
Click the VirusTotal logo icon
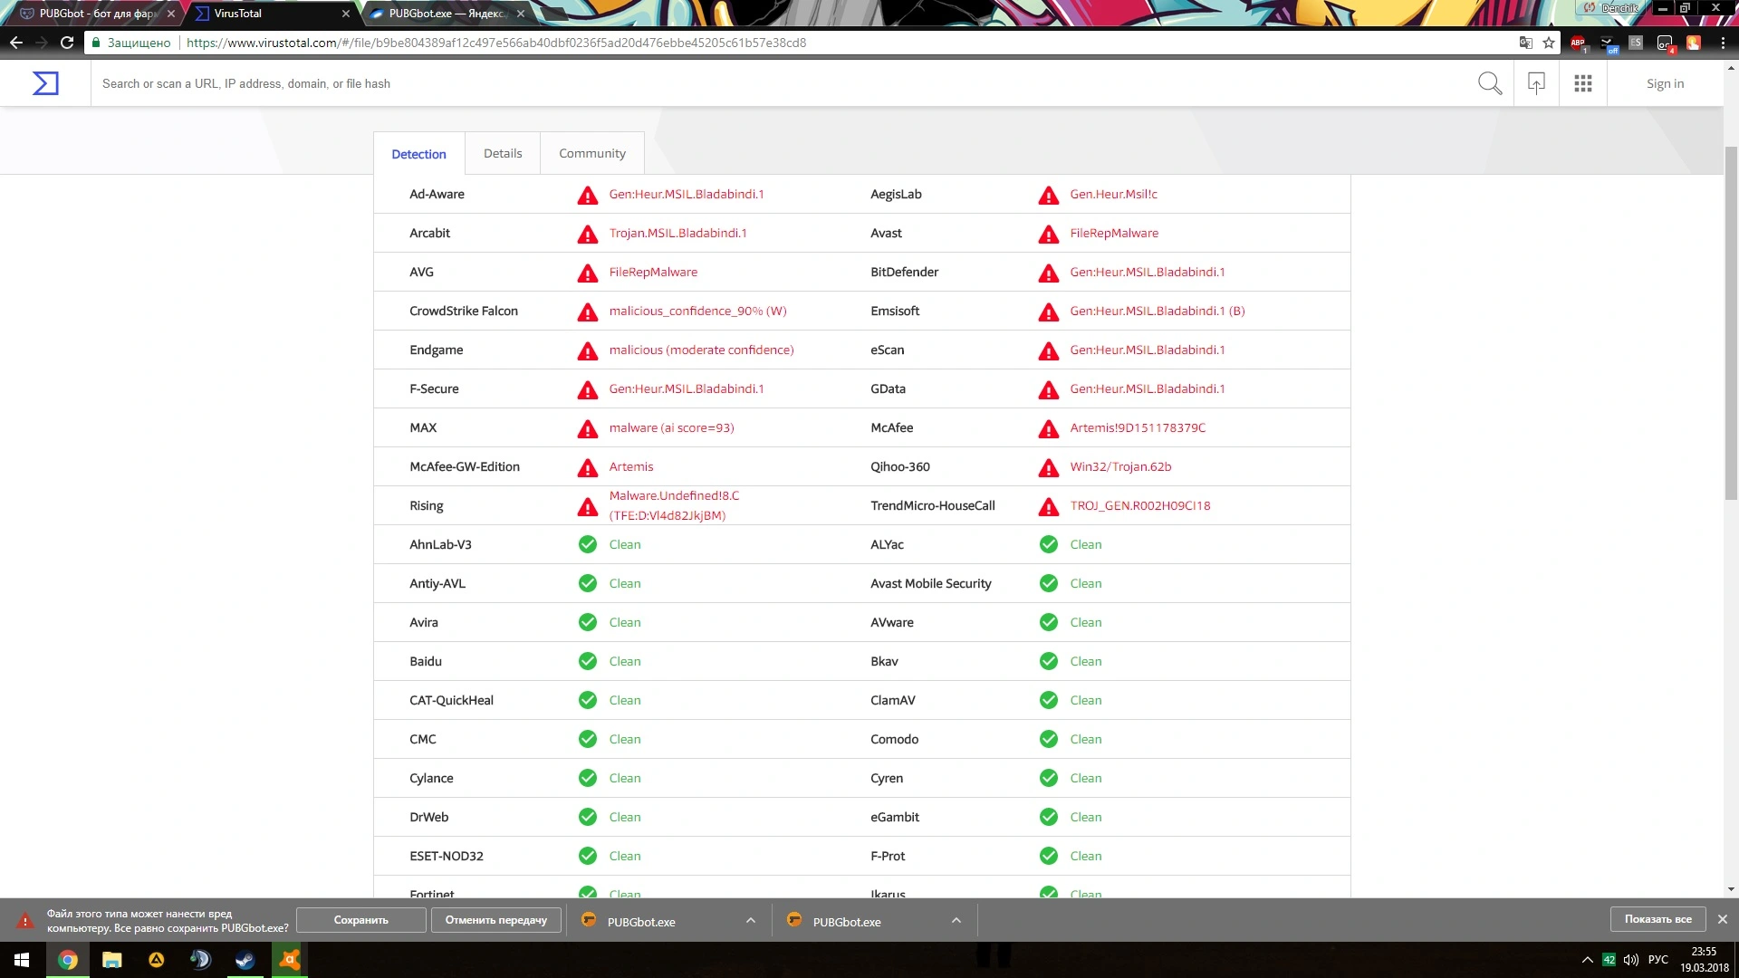45,83
